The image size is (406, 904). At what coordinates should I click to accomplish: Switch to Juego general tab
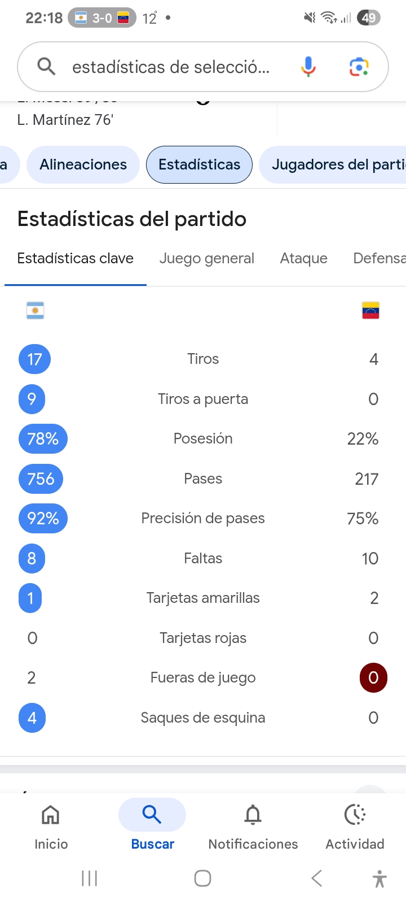click(206, 258)
